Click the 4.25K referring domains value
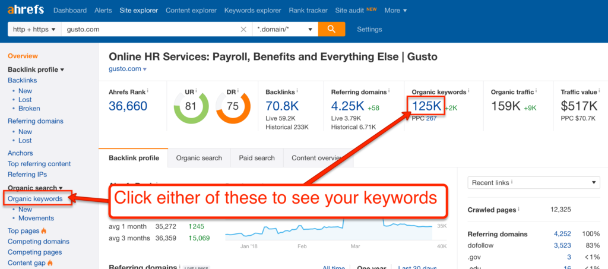The width and height of the screenshot is (608, 269). (x=348, y=106)
